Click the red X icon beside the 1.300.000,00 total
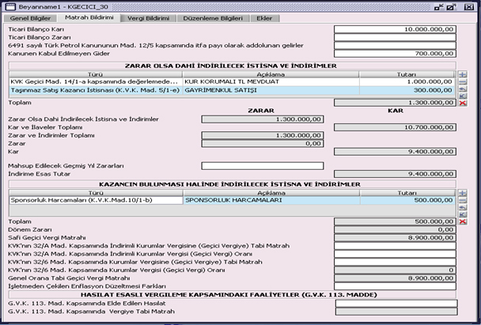 click(x=463, y=103)
